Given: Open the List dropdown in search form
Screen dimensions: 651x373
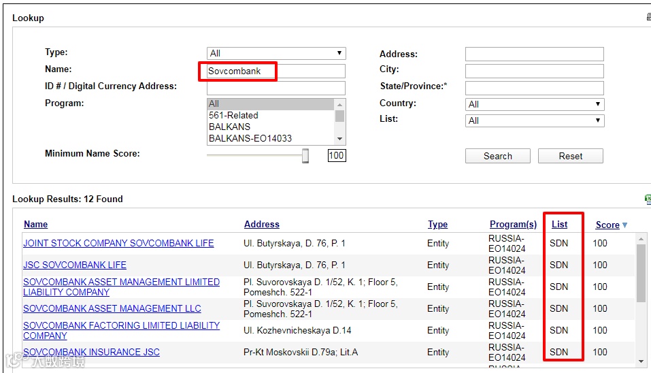Looking at the screenshot, I should [x=534, y=121].
